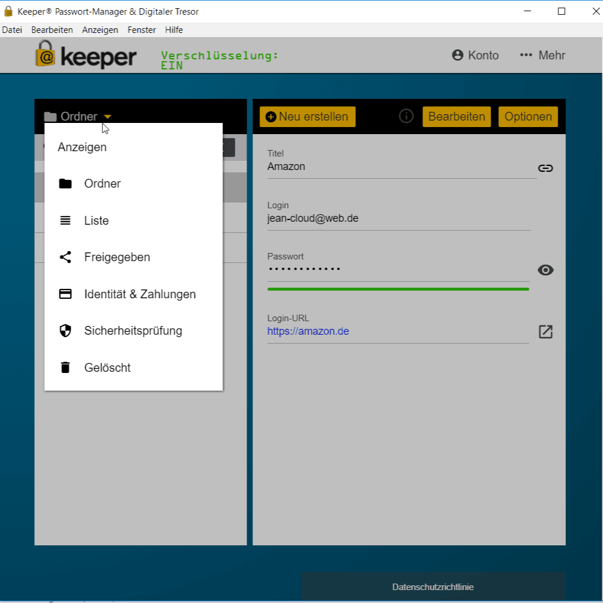Click the Login field label
This screenshot has height=603, width=603.
[278, 205]
